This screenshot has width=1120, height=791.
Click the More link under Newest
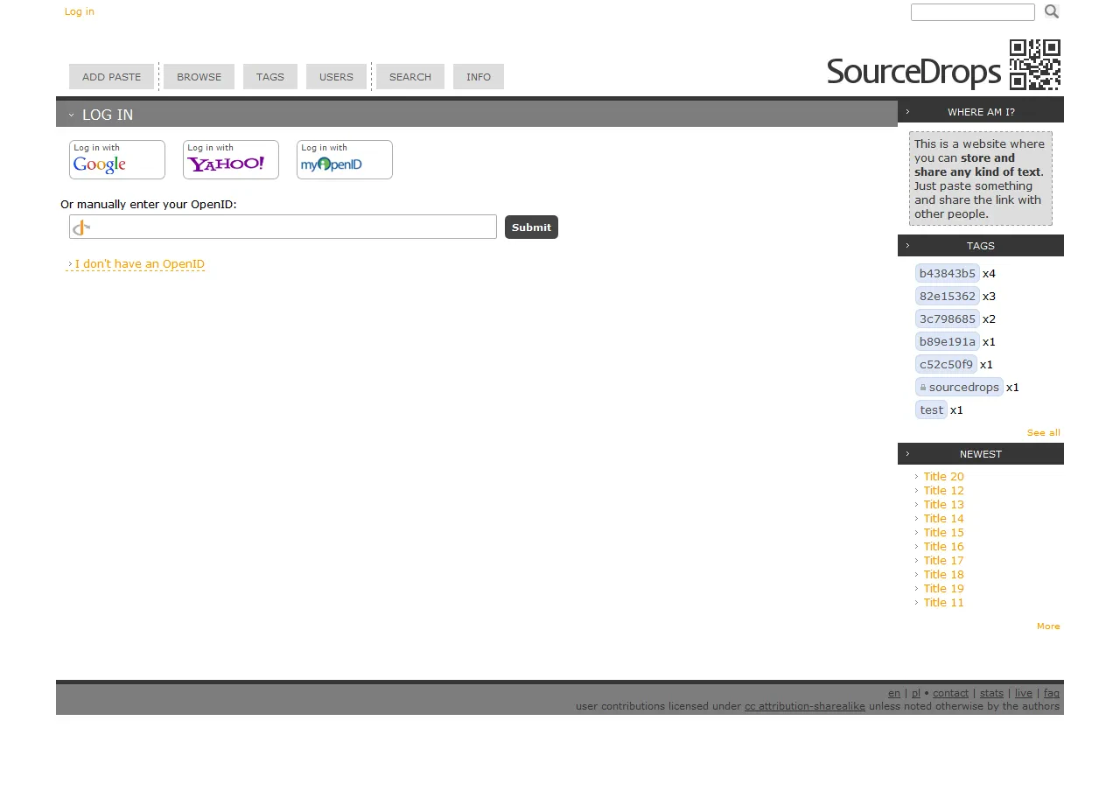pos(1048,626)
